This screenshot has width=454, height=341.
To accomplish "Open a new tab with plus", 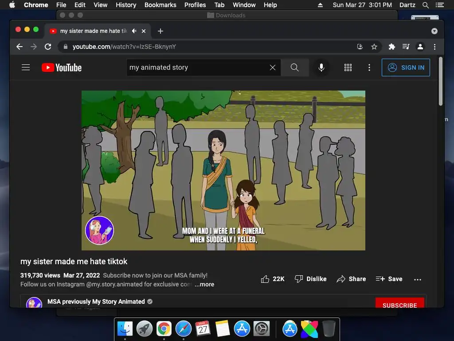I will point(160,31).
